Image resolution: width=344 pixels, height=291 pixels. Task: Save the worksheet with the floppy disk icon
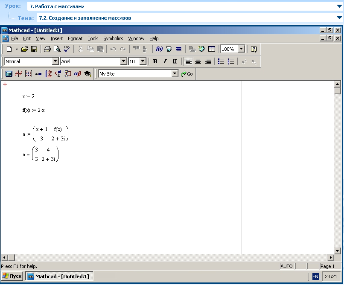34,49
